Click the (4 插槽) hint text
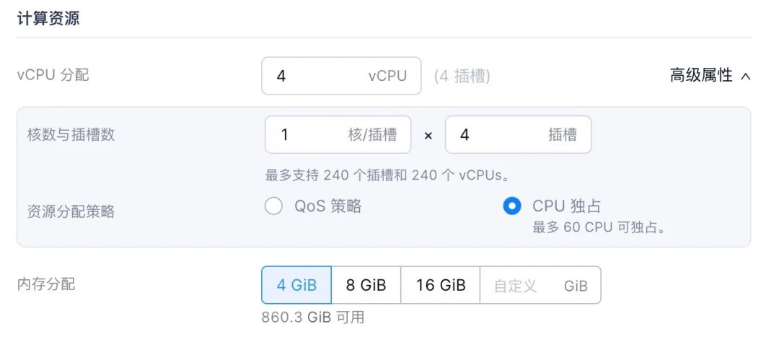This screenshot has width=779, height=337. click(x=462, y=76)
